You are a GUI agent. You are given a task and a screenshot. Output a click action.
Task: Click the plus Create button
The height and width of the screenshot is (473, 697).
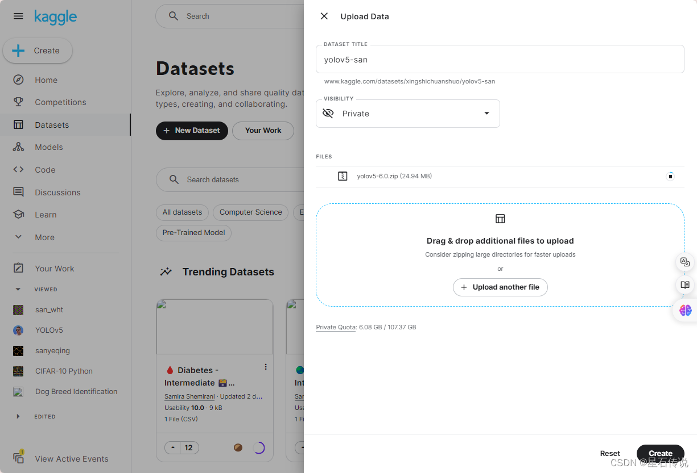pos(38,51)
